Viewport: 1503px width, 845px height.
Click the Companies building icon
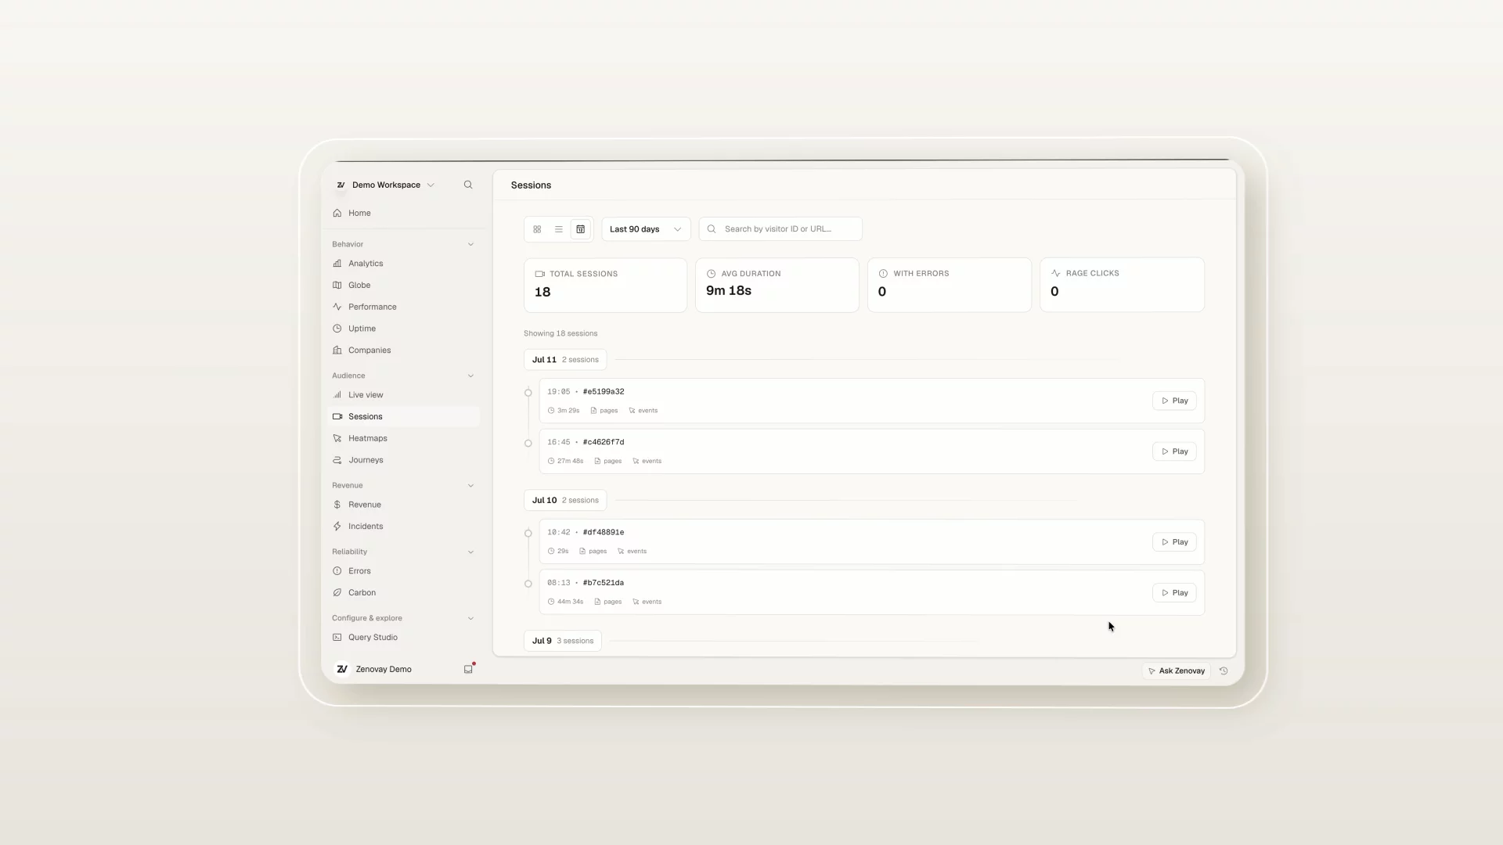337,350
